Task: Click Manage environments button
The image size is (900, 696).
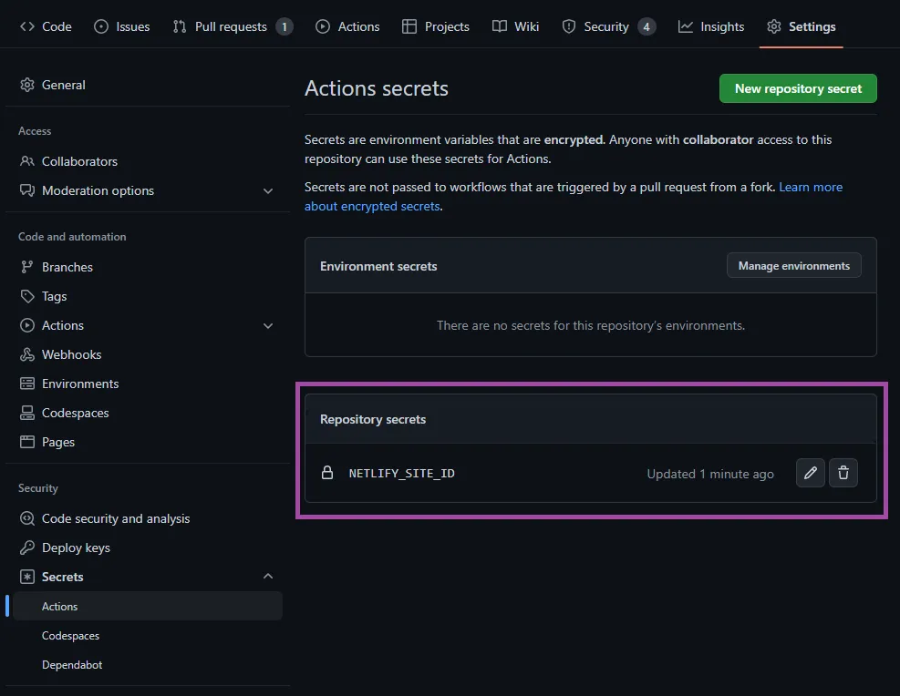Action: click(793, 266)
